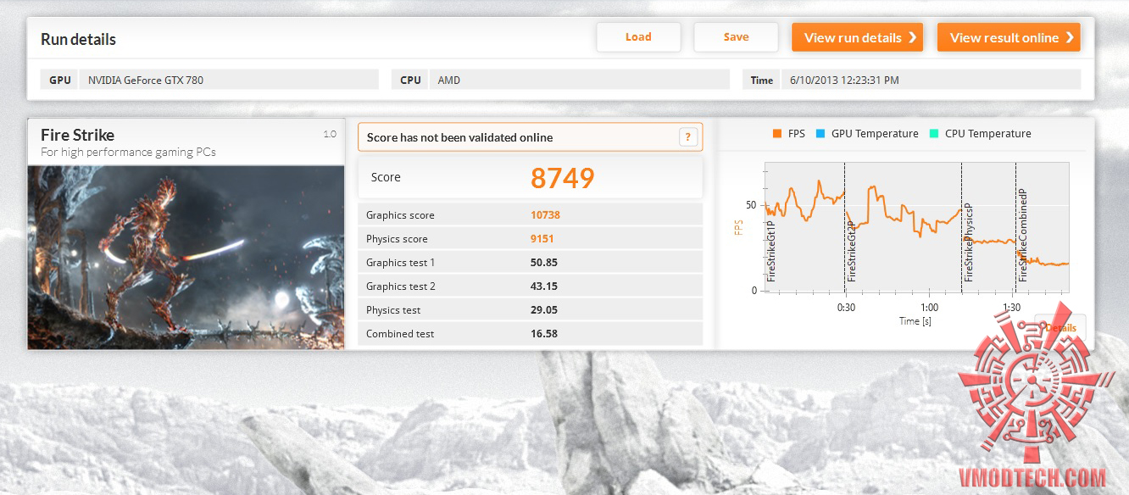Image resolution: width=1129 pixels, height=495 pixels.
Task: Click the 1:00 time axis label
Action: click(929, 308)
